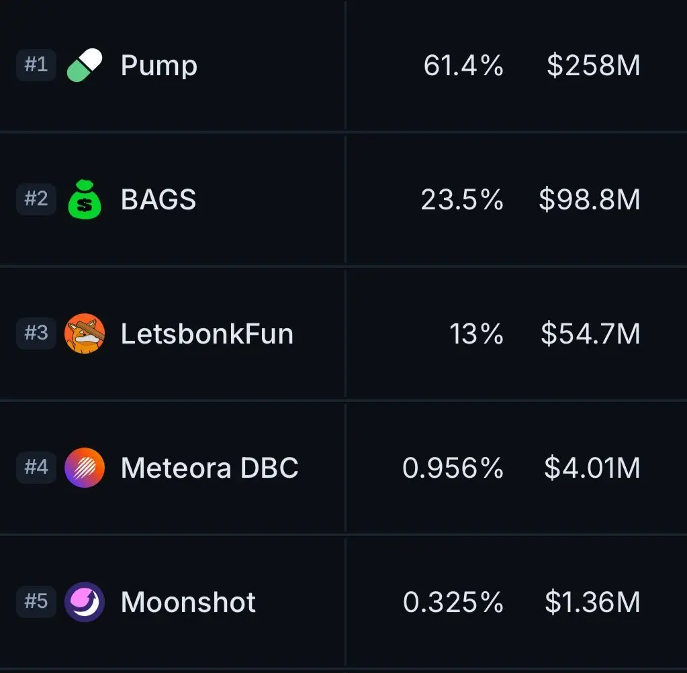
Task: Click the $98.8M volume value
Action: [590, 199]
